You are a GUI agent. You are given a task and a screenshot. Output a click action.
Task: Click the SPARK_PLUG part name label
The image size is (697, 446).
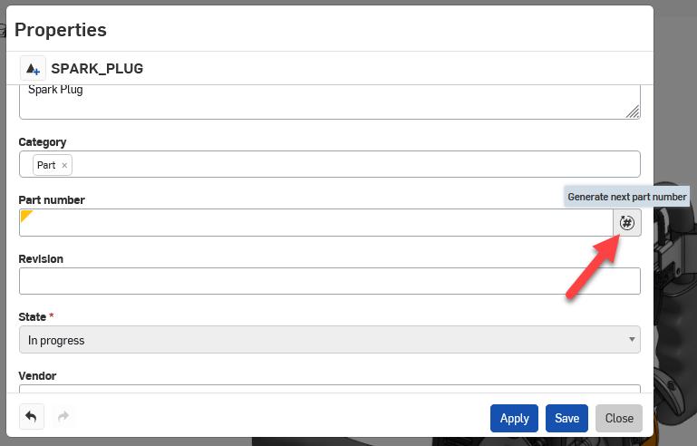97,68
